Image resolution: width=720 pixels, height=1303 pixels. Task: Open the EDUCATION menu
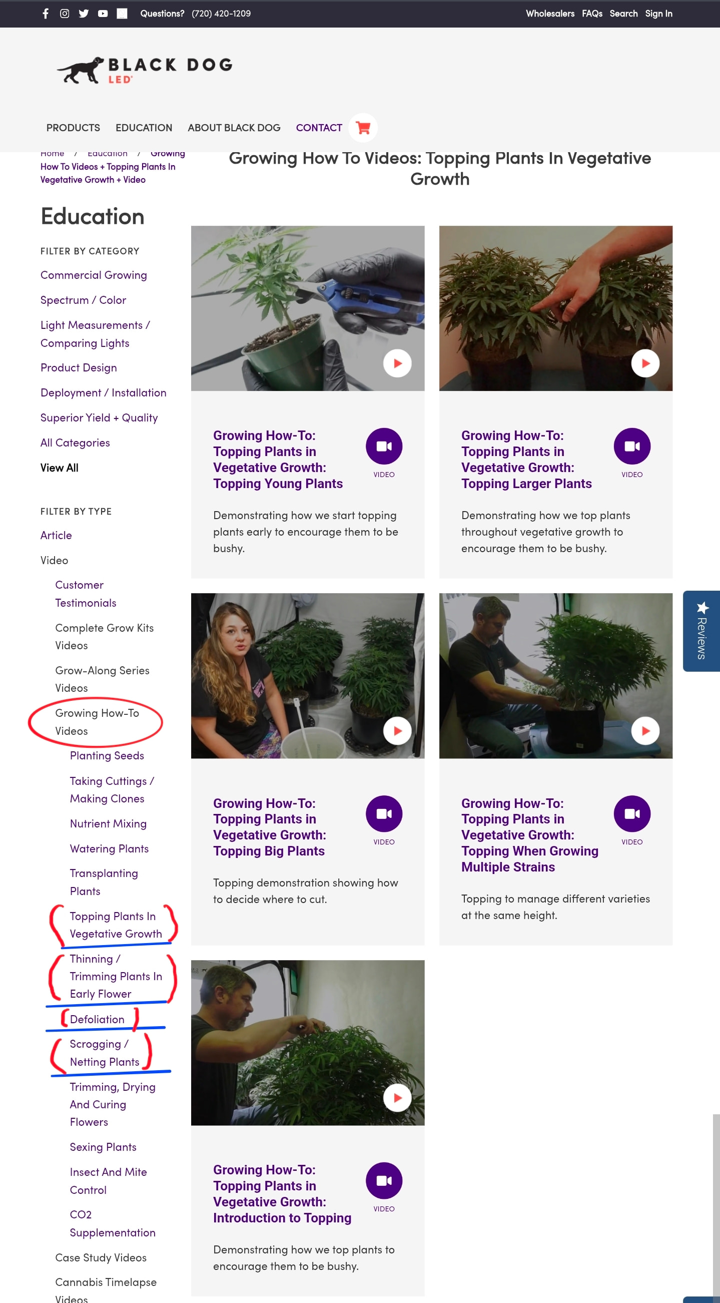click(x=144, y=128)
